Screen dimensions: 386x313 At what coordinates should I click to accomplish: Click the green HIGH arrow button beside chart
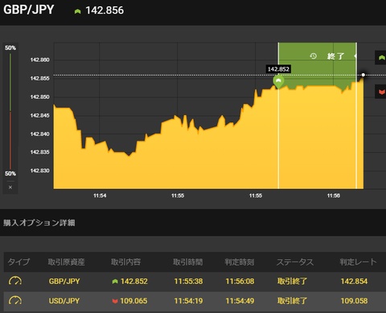pos(380,57)
